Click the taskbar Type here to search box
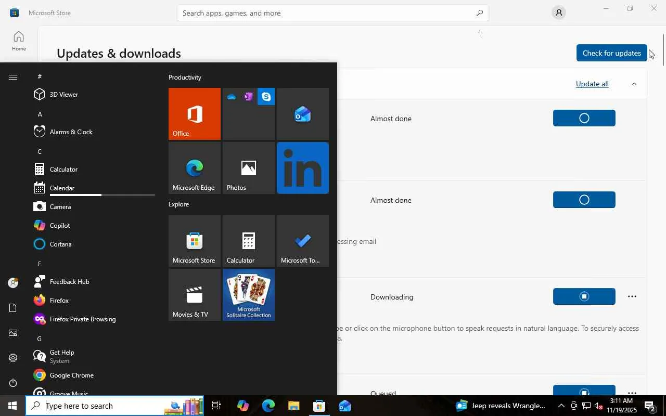Screen dimensions: 666x416 (114, 406)
